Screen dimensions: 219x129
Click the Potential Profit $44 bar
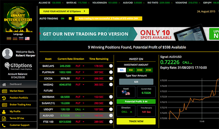pyautogui.click(x=136, y=101)
